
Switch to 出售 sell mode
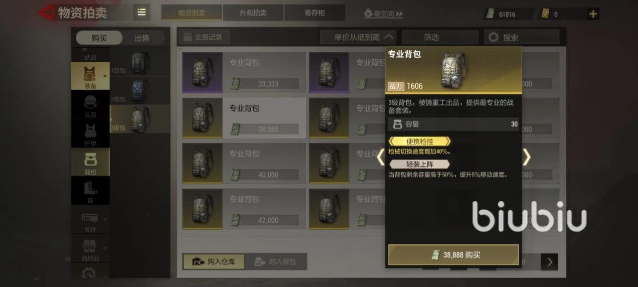[x=142, y=38]
